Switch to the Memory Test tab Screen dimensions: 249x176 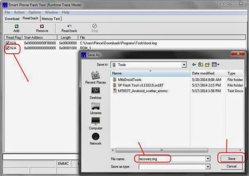click(x=51, y=19)
